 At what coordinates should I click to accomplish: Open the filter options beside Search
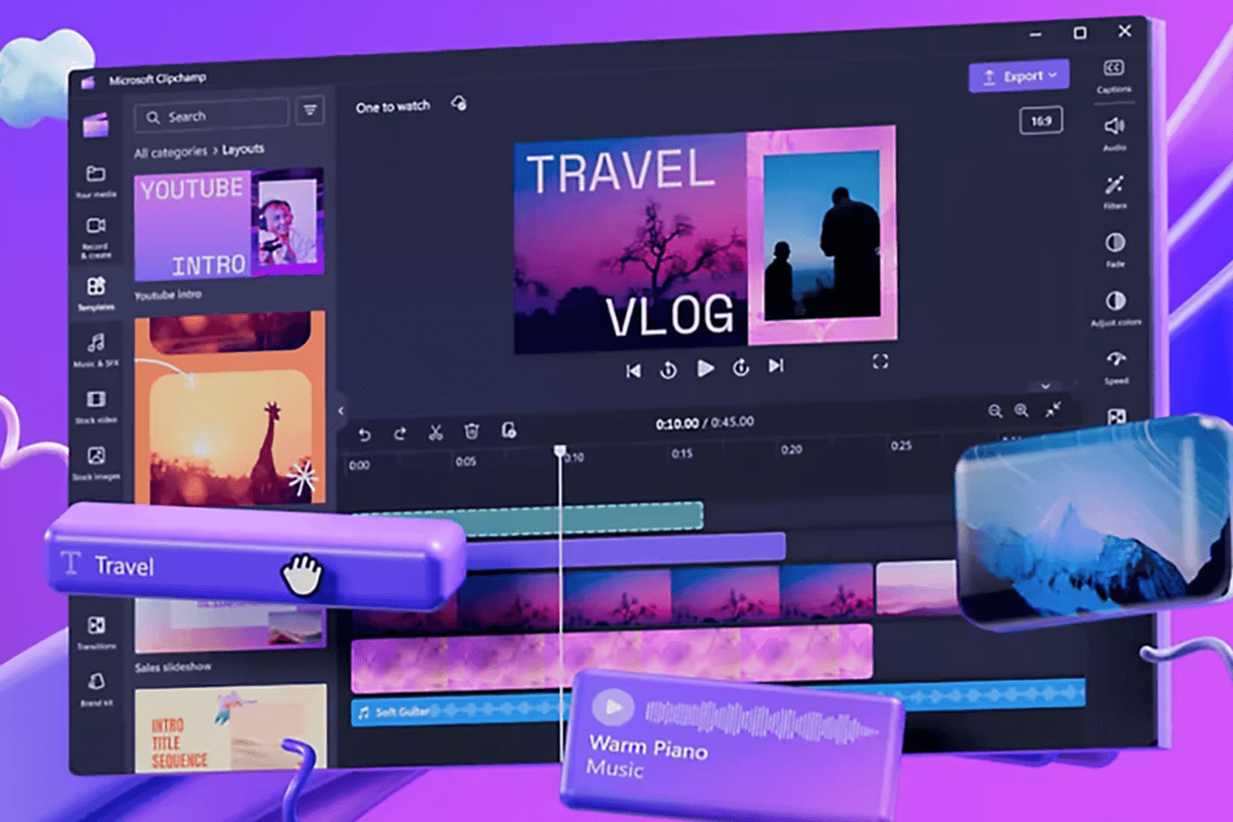click(310, 110)
